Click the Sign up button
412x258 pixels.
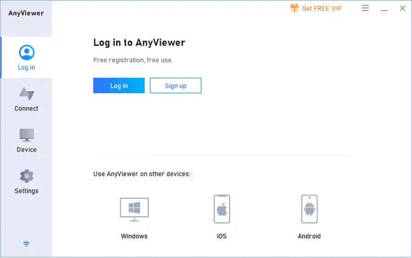(x=176, y=86)
